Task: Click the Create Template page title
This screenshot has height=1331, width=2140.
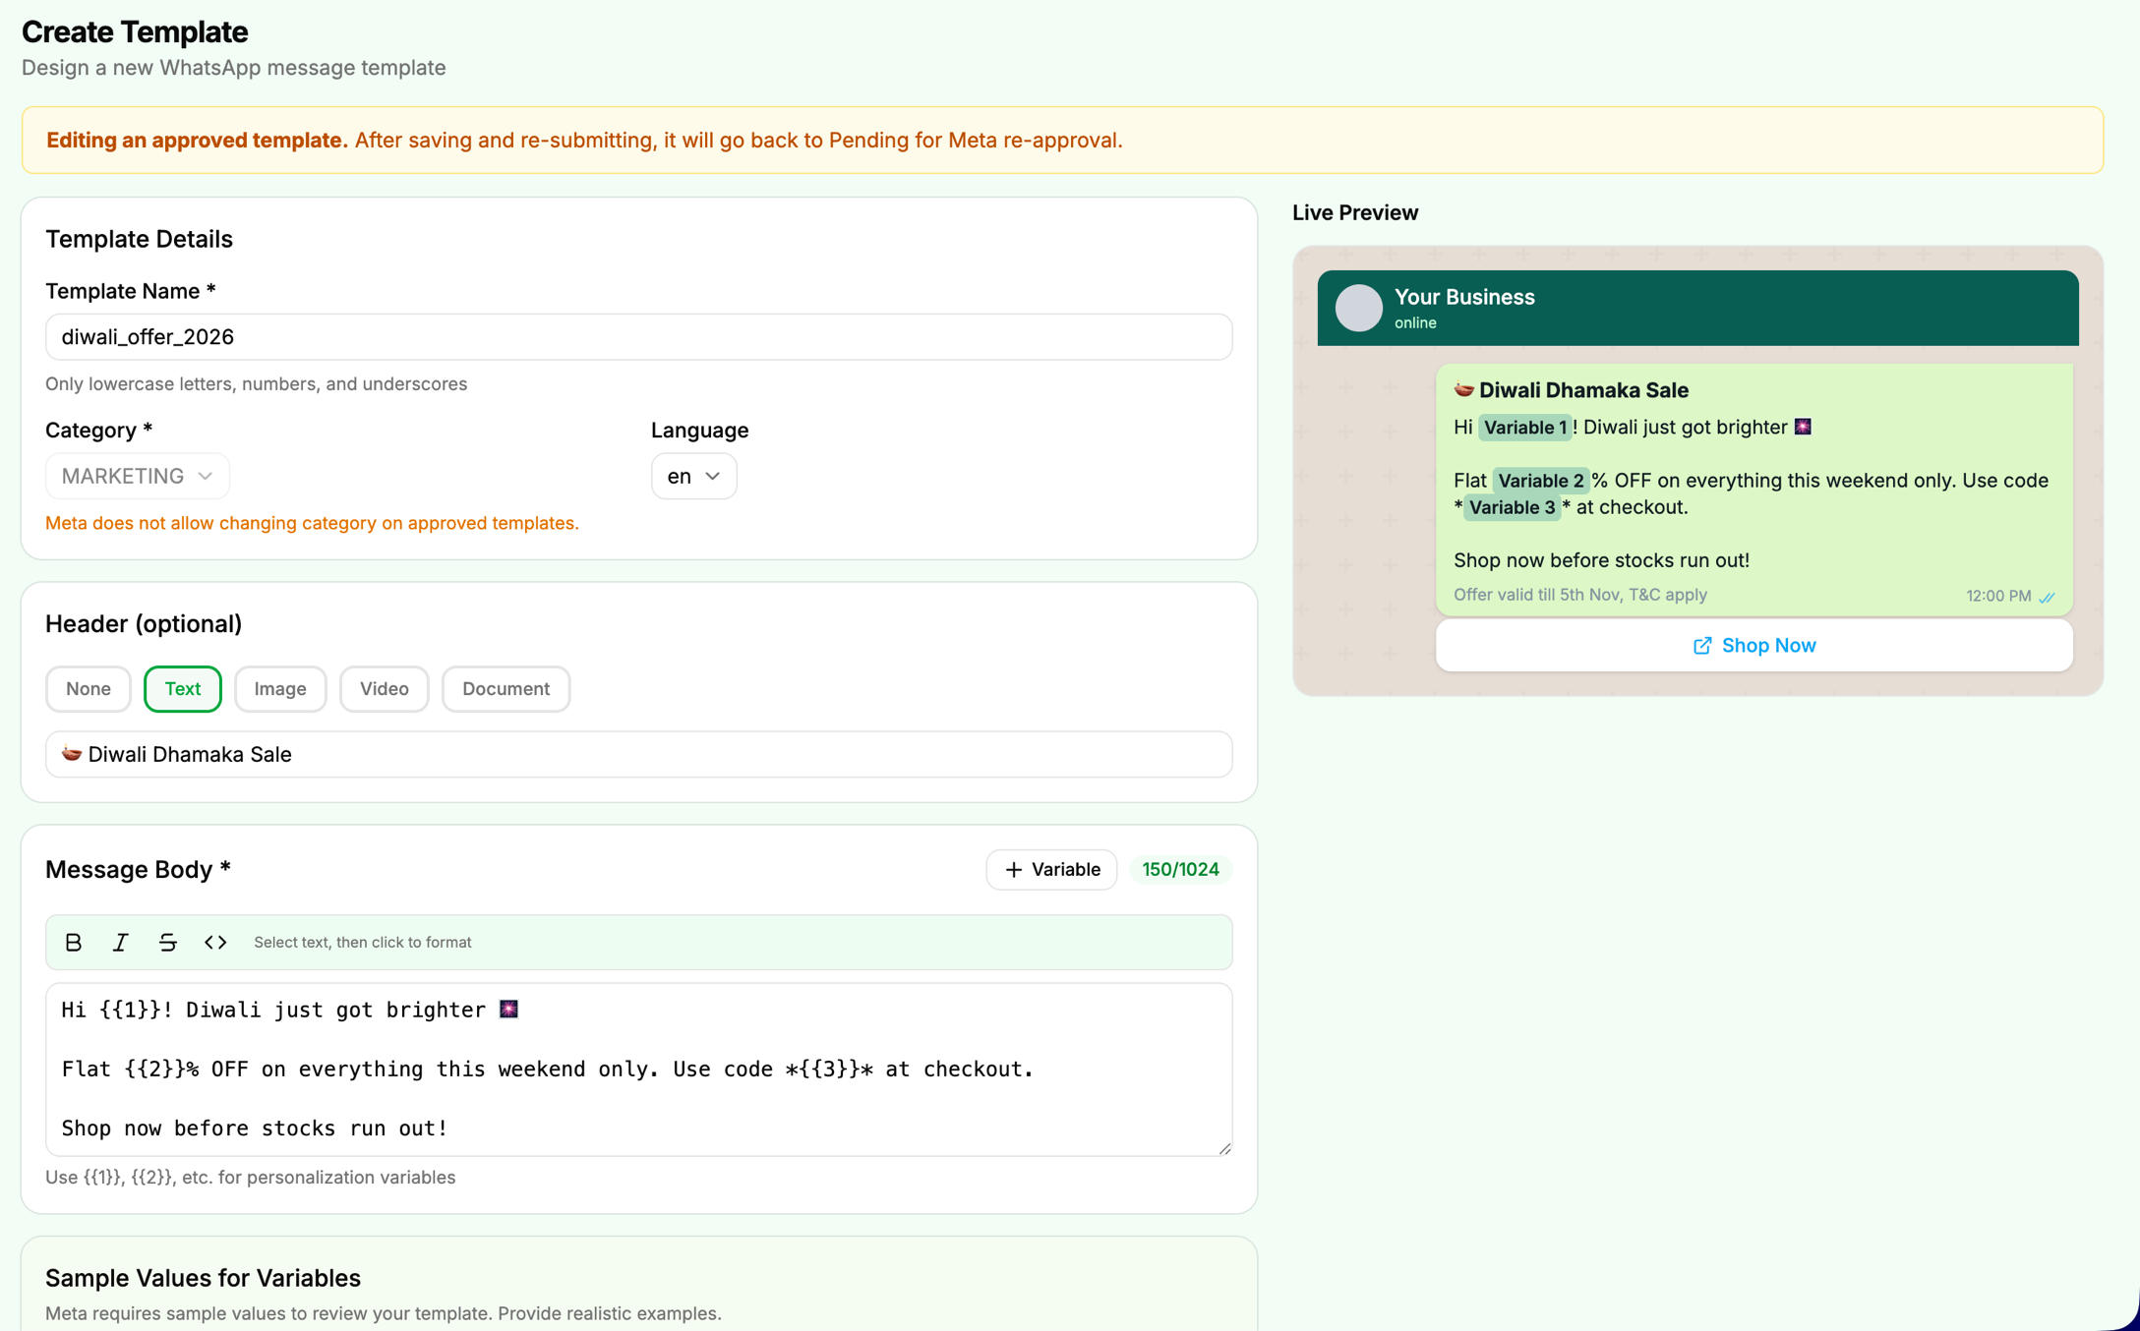Action: tap(135, 31)
